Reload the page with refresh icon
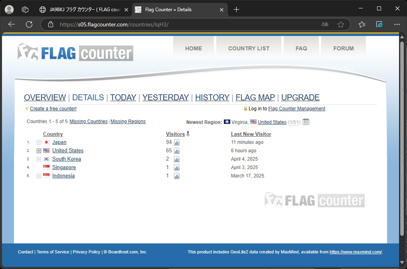The image size is (407, 269). click(x=29, y=24)
